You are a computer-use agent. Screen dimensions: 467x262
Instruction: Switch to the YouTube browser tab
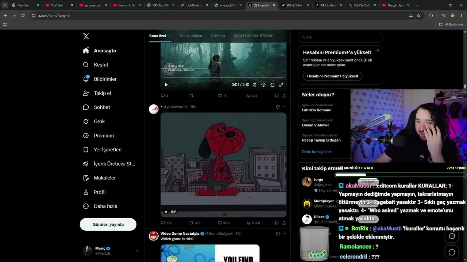[x=58, y=5]
